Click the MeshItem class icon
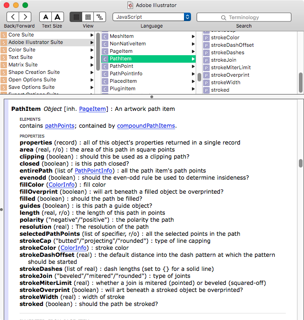This screenshot has width=304, height=320. [105, 36]
